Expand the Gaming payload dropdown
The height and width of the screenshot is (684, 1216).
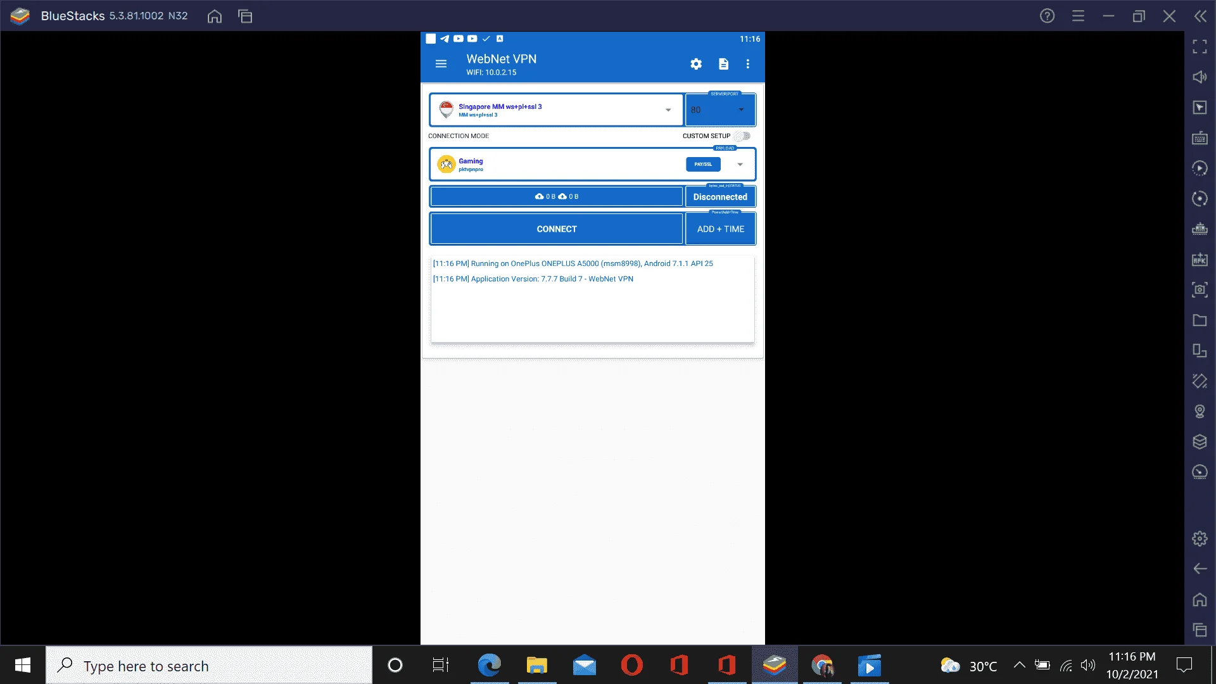tap(740, 165)
